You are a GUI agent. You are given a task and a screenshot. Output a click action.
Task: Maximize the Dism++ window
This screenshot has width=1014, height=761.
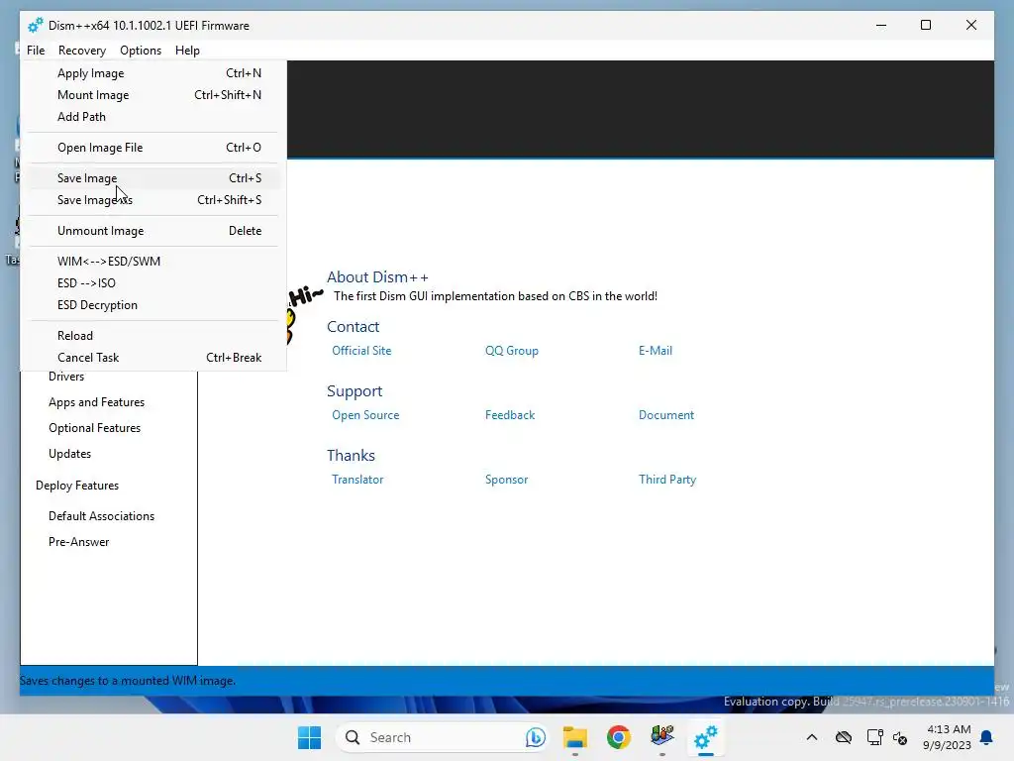[926, 25]
